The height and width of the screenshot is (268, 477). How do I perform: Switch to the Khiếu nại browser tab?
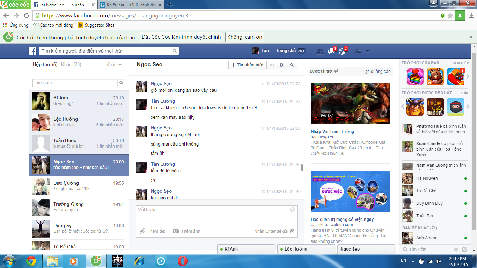coord(131,5)
